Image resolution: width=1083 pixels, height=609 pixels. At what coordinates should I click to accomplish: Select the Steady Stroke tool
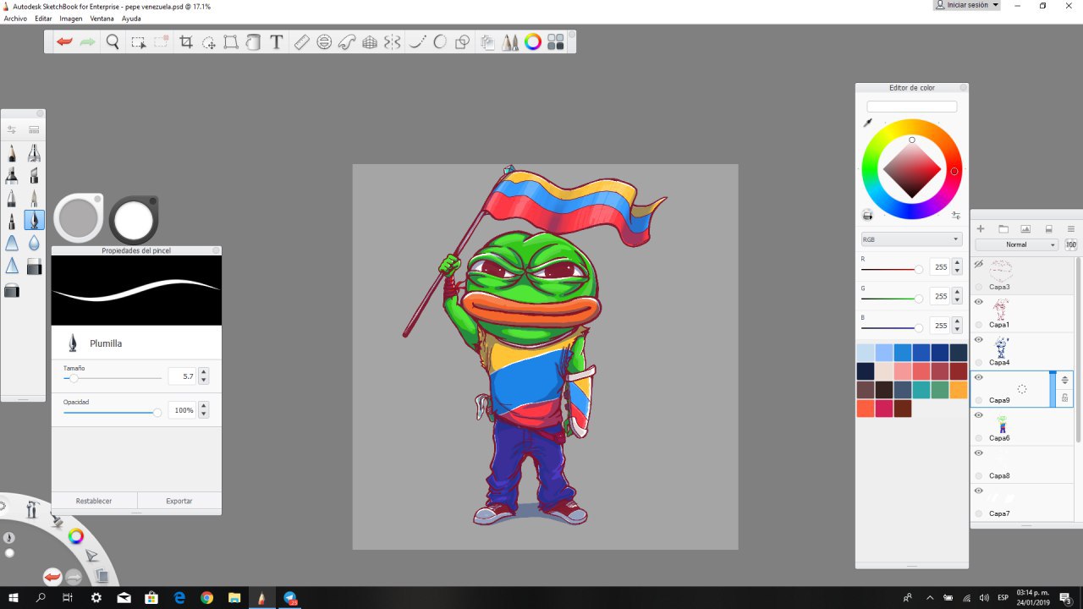point(417,41)
